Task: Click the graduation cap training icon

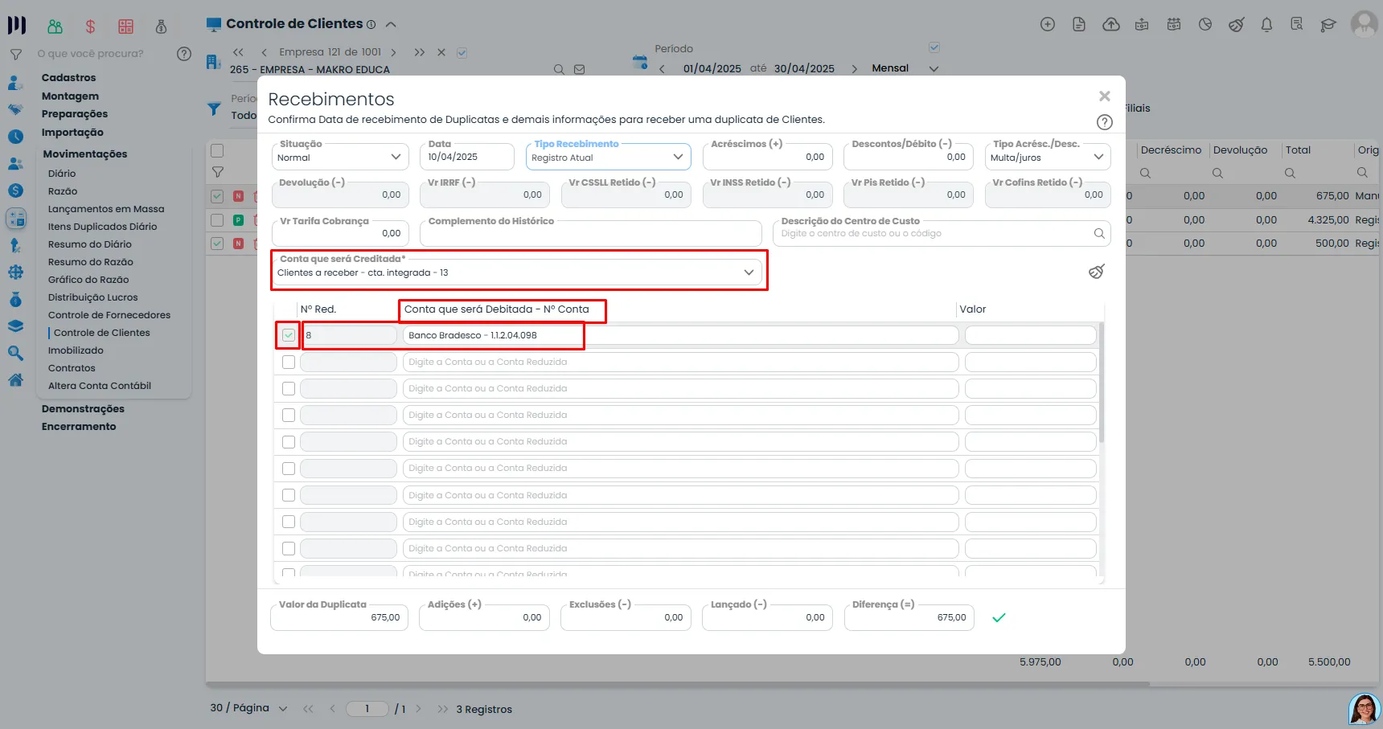Action: click(x=1328, y=25)
